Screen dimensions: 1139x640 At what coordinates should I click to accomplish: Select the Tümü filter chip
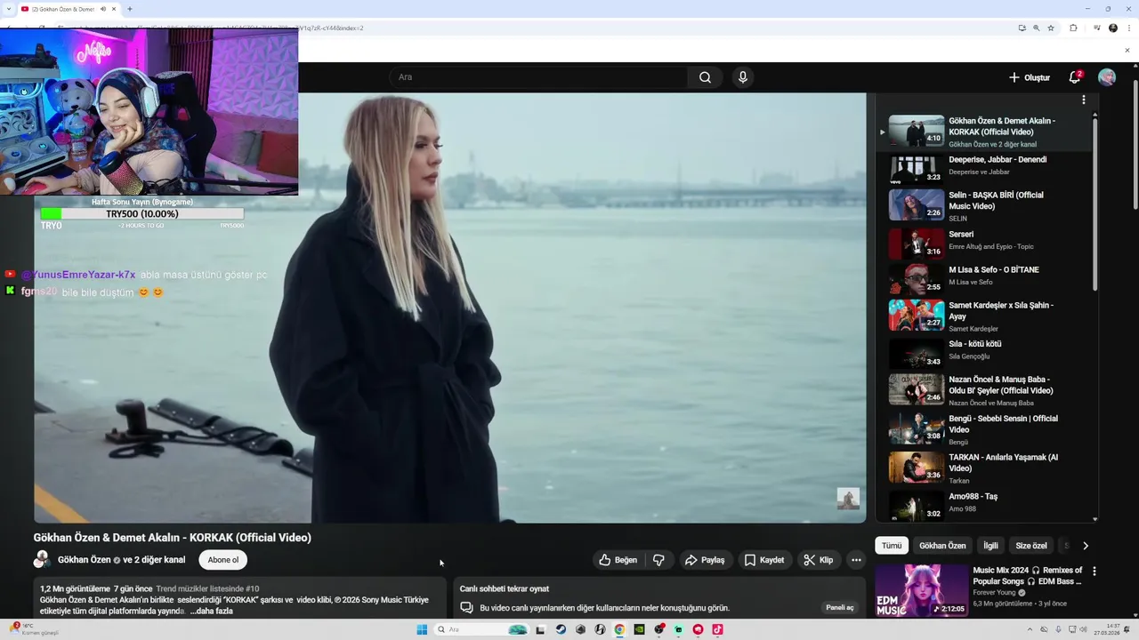[x=892, y=546]
